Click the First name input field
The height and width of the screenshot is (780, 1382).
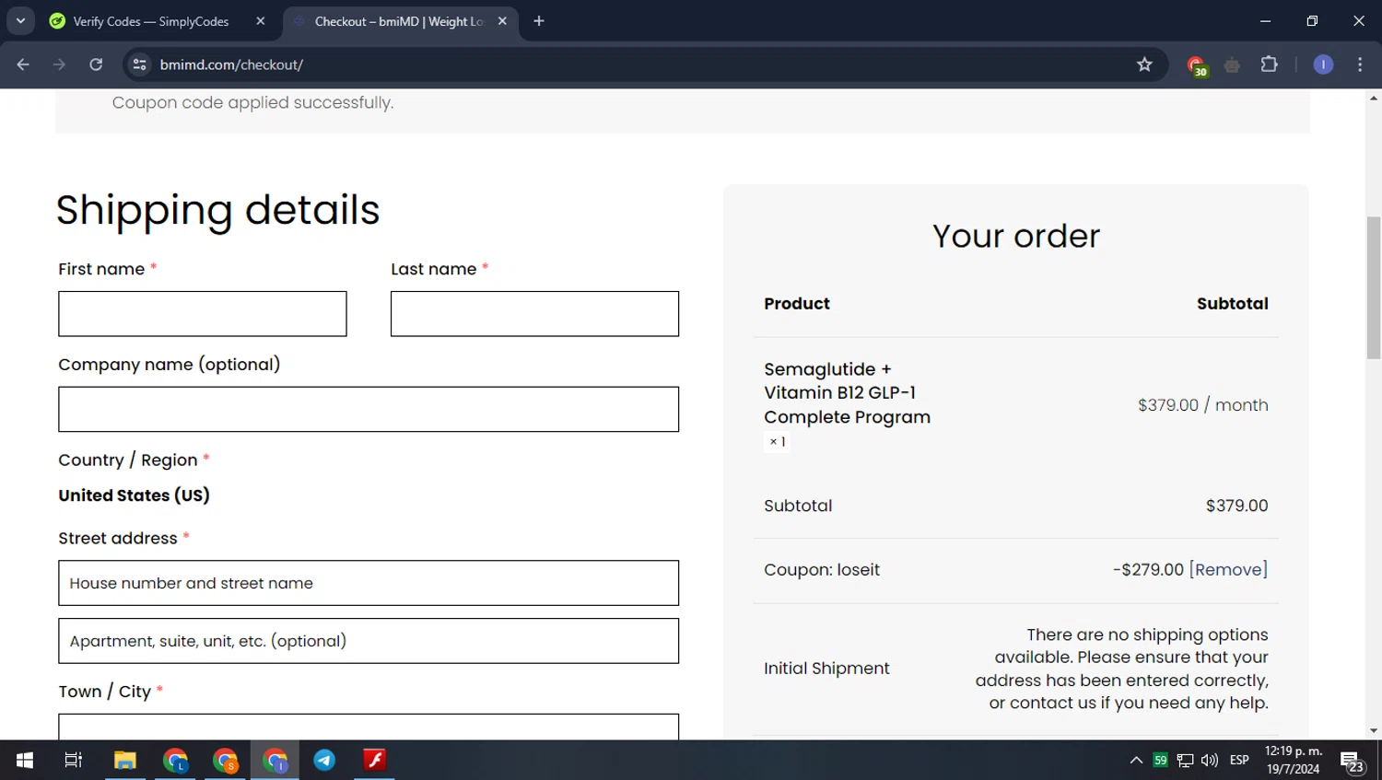coord(203,314)
